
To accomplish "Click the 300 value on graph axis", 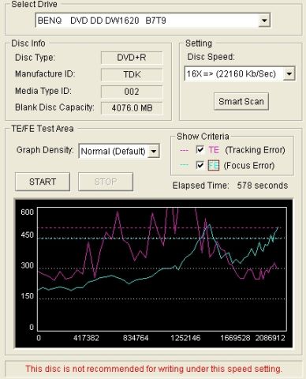I will click(28, 265).
